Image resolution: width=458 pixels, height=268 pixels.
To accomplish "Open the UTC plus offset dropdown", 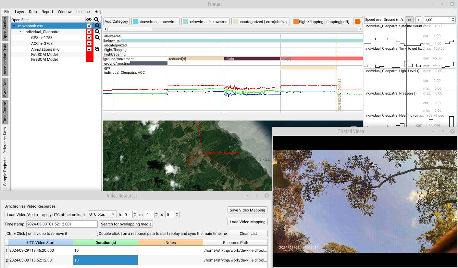I will [102, 214].
